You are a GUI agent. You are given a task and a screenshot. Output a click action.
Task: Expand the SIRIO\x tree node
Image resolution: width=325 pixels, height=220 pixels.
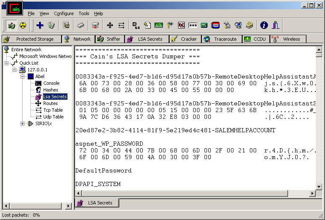coord(22,124)
